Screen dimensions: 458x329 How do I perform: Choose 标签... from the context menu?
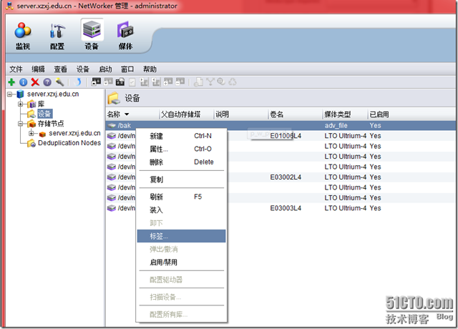click(x=181, y=236)
